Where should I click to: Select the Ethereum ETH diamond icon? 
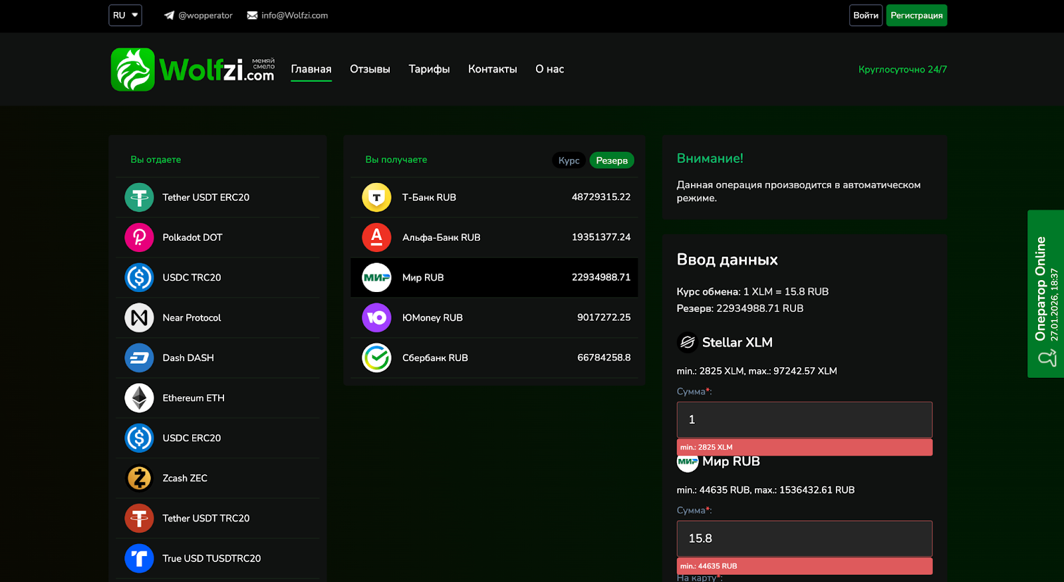pyautogui.click(x=139, y=398)
